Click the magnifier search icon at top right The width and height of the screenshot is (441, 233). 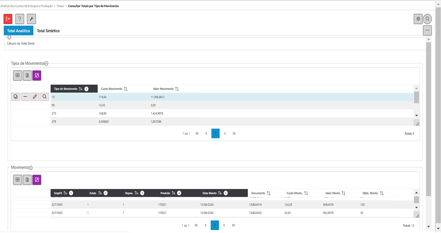coord(427,19)
